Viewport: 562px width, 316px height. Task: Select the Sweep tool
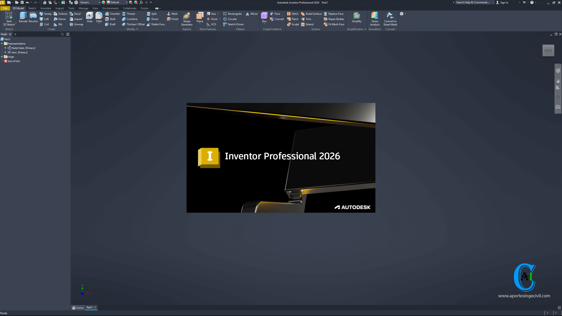point(46,14)
